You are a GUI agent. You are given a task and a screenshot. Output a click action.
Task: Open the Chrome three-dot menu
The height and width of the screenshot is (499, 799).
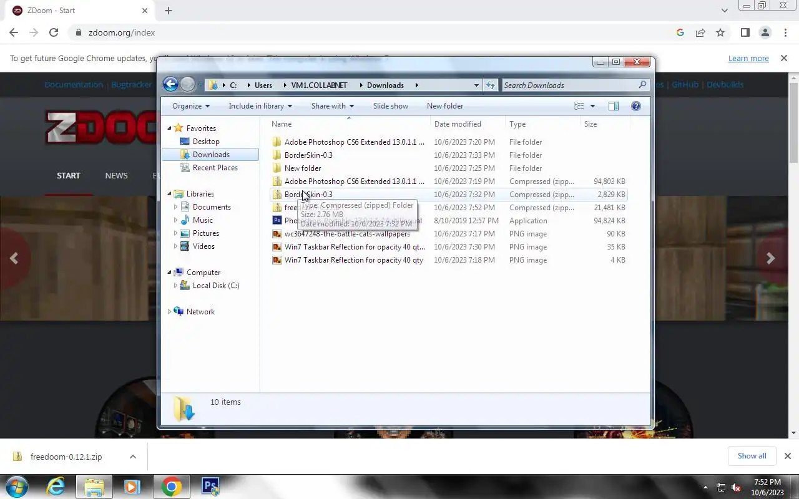click(784, 32)
